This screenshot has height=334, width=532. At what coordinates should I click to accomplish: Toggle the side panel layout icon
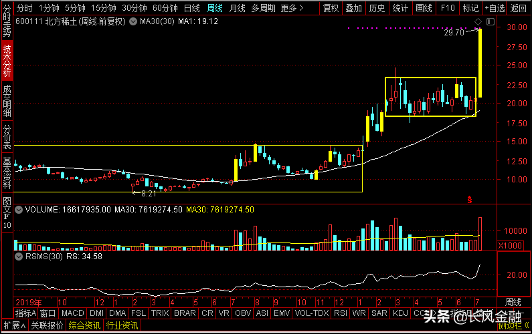click(491, 21)
